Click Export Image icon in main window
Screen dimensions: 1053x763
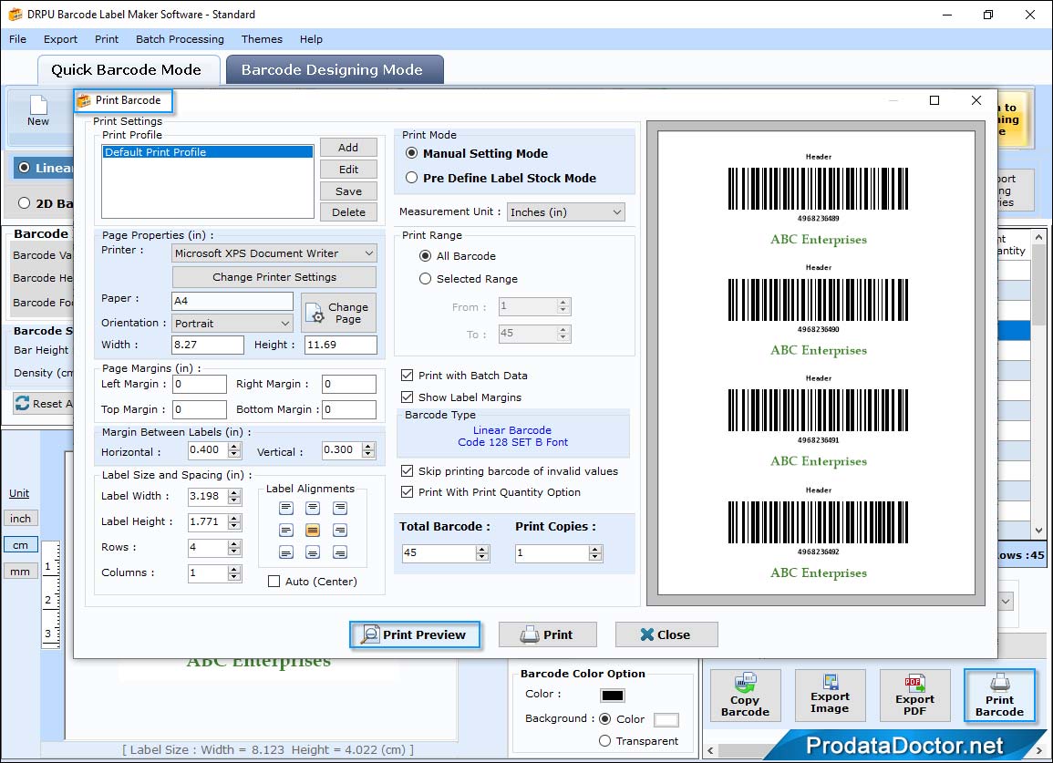830,682
